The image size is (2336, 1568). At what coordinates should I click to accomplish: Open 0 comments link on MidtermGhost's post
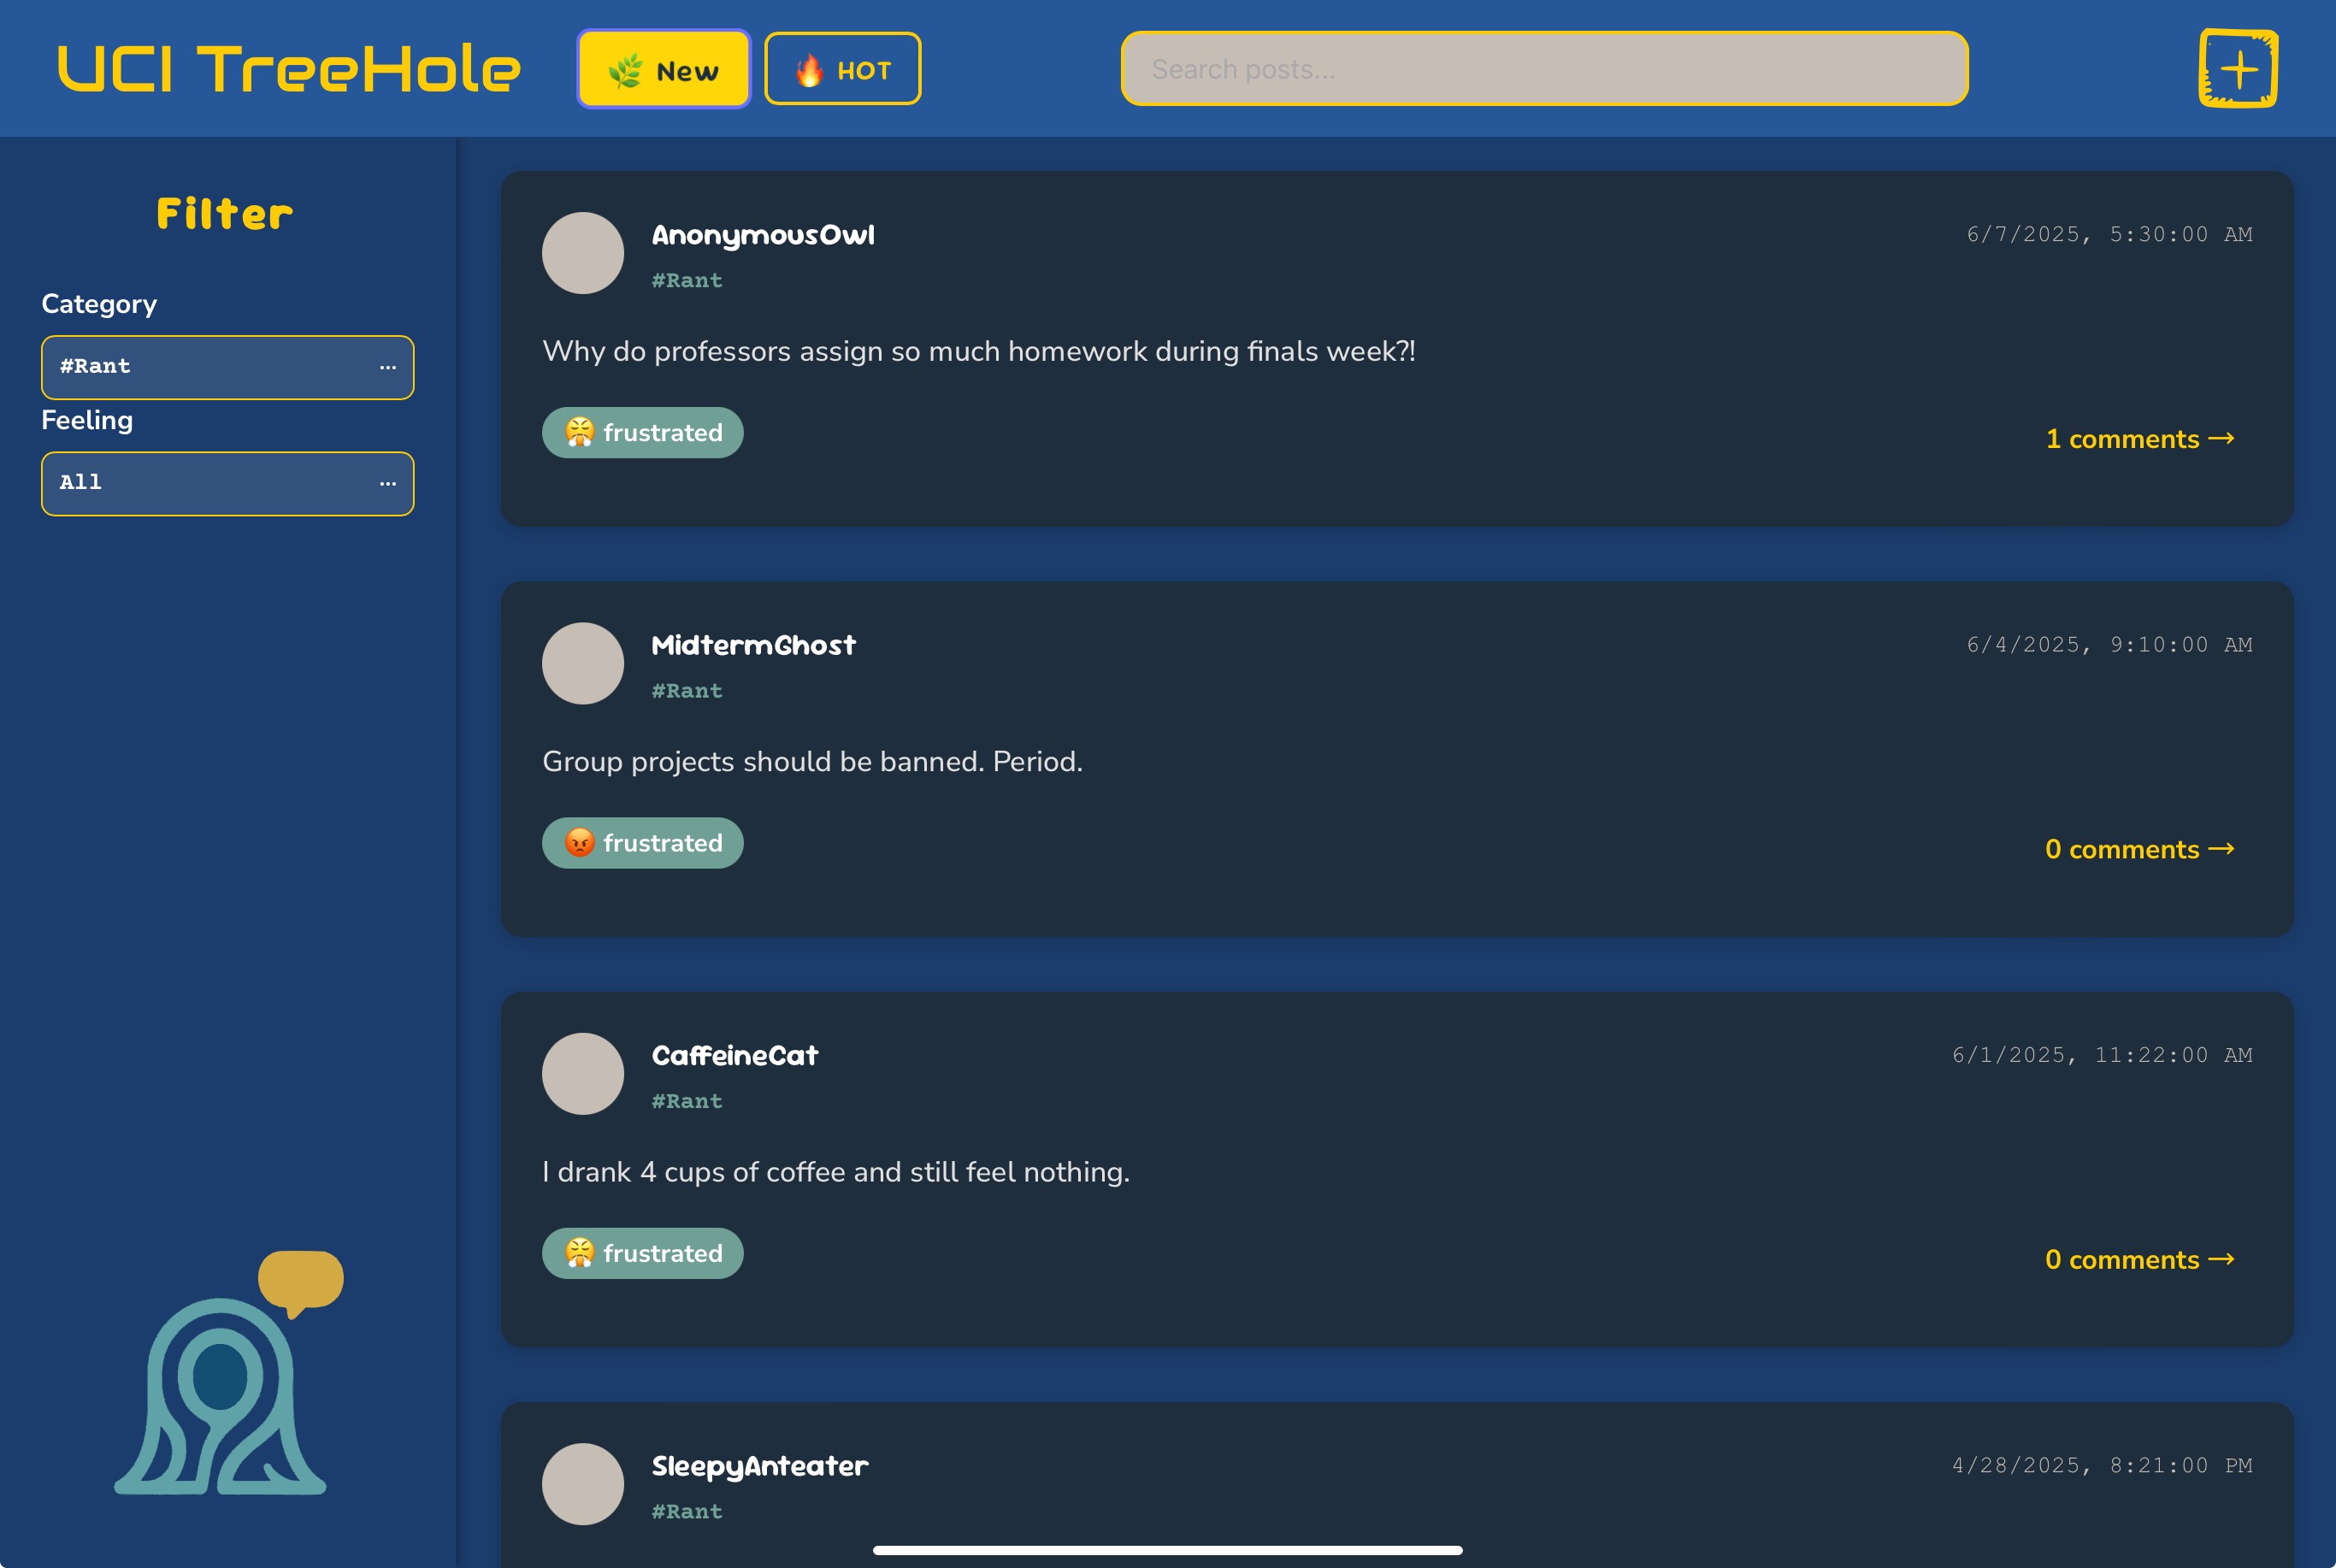[2140, 849]
